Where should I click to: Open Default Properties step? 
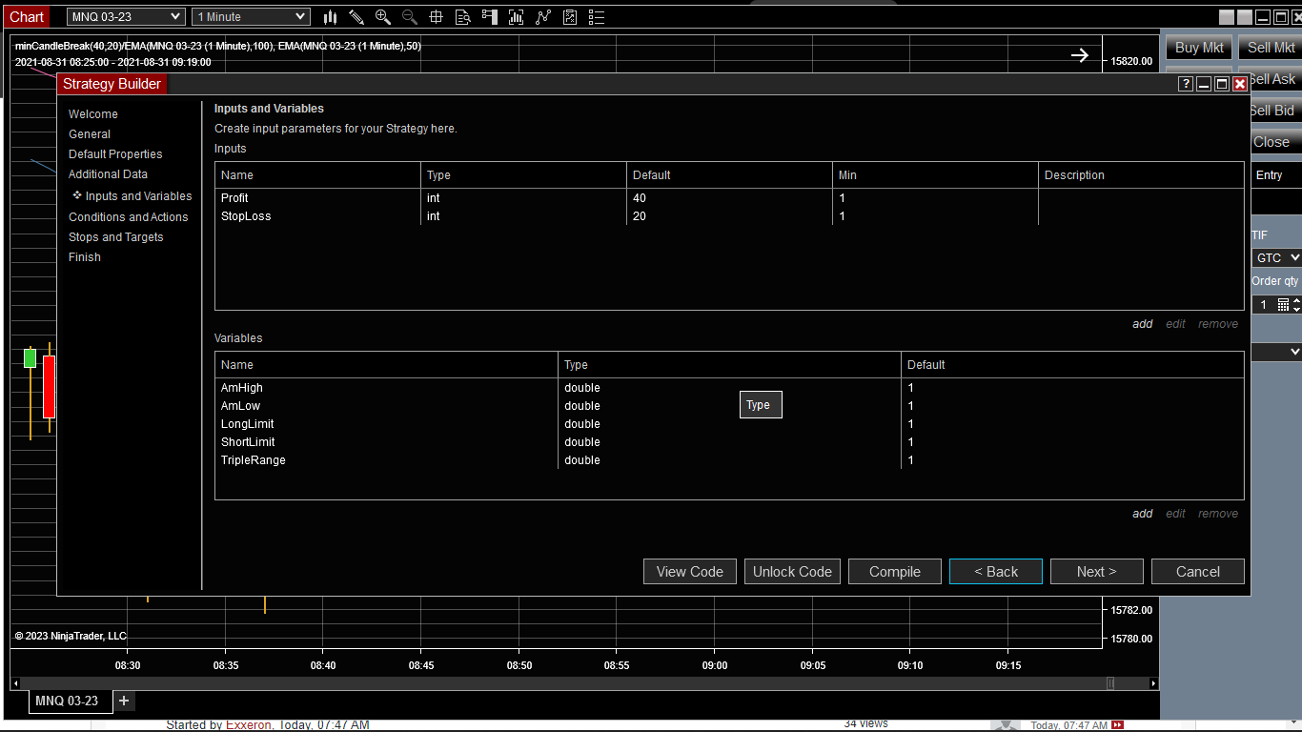click(115, 154)
